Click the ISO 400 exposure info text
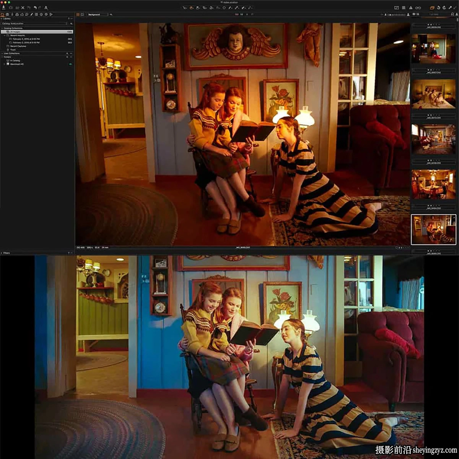The width and height of the screenshot is (459, 459). (x=81, y=248)
